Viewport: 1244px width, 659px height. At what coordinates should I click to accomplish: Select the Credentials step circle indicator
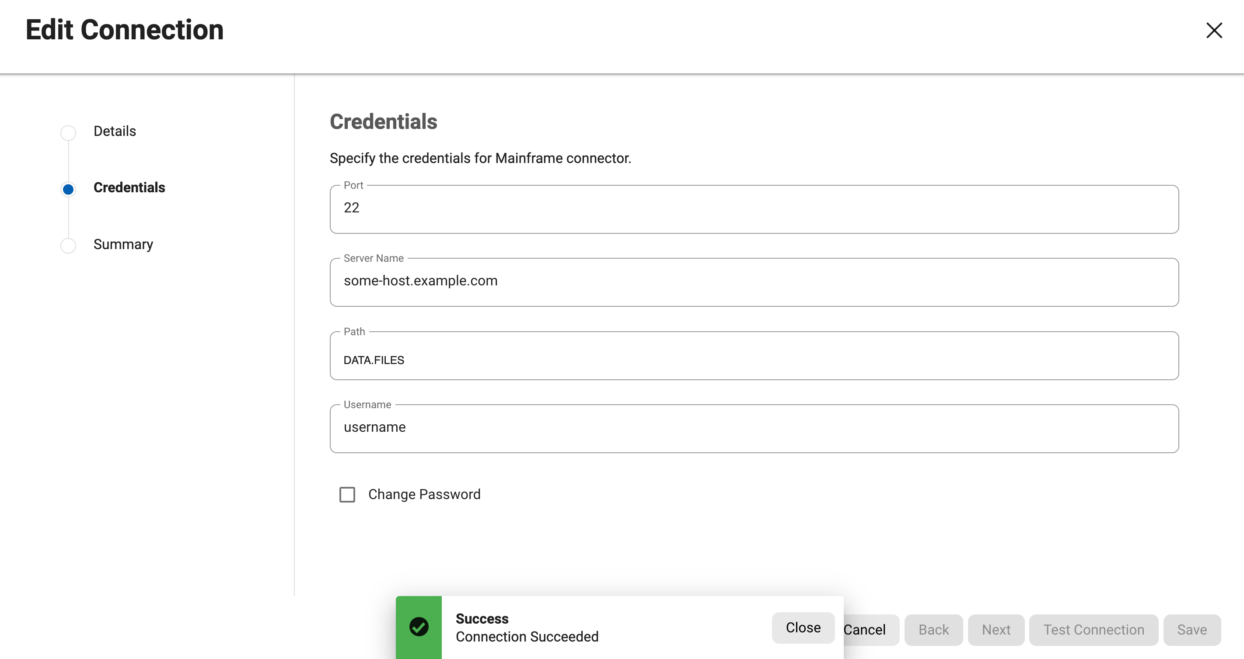(x=68, y=189)
